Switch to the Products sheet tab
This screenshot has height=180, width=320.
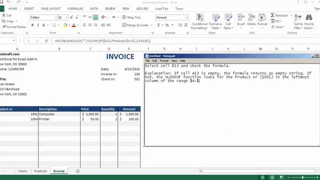[x=40, y=171]
